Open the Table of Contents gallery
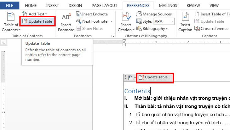The image size is (230, 130). click(x=11, y=22)
